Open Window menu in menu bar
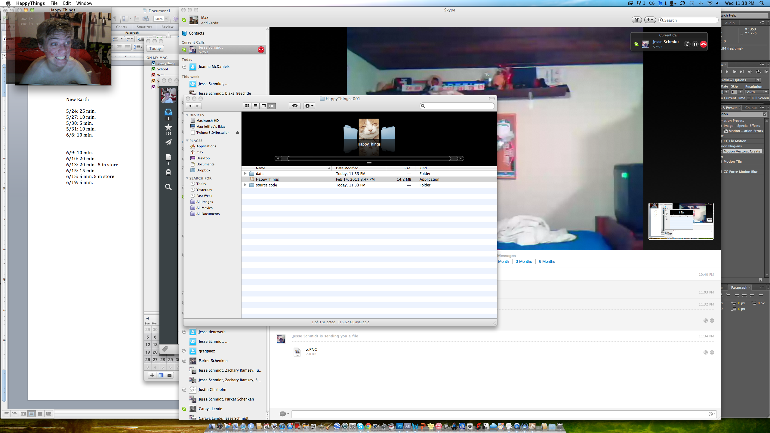 click(84, 3)
